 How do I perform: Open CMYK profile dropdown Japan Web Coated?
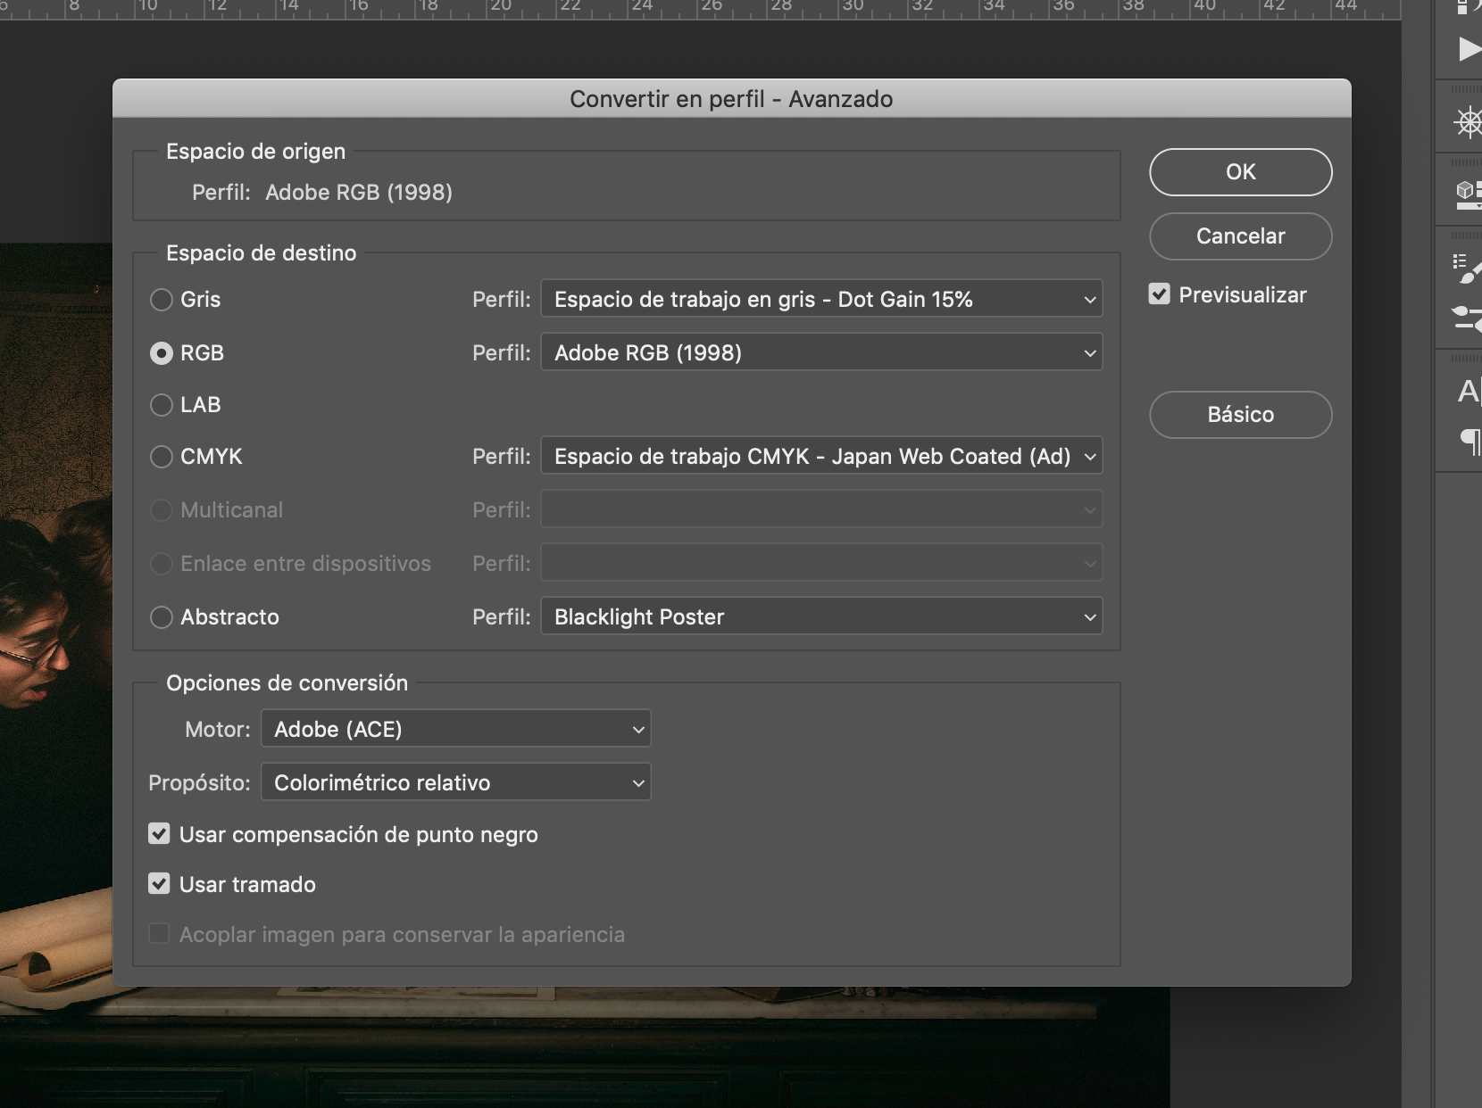click(x=821, y=456)
